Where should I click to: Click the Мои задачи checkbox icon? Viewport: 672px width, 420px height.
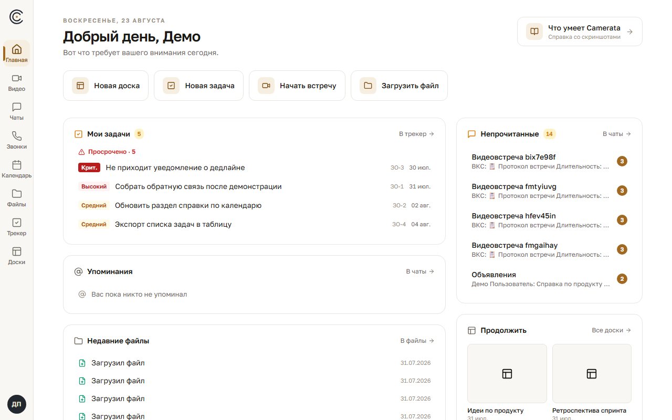pyautogui.click(x=79, y=134)
